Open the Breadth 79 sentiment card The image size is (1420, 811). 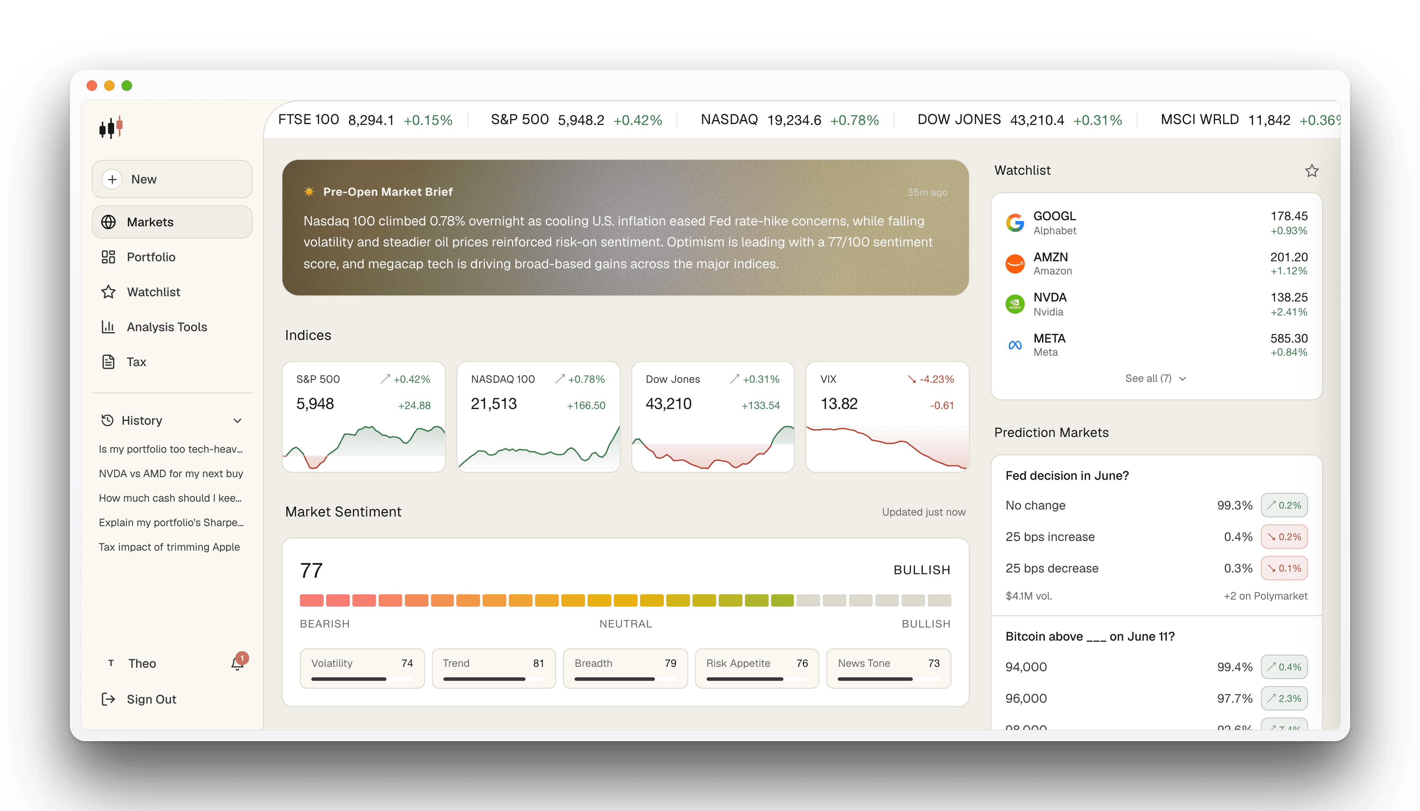(x=625, y=668)
